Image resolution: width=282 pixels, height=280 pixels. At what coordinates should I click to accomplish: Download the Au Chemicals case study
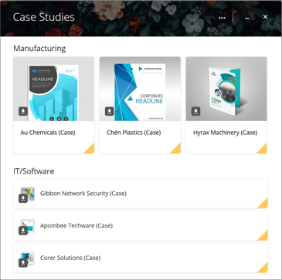[23, 111]
